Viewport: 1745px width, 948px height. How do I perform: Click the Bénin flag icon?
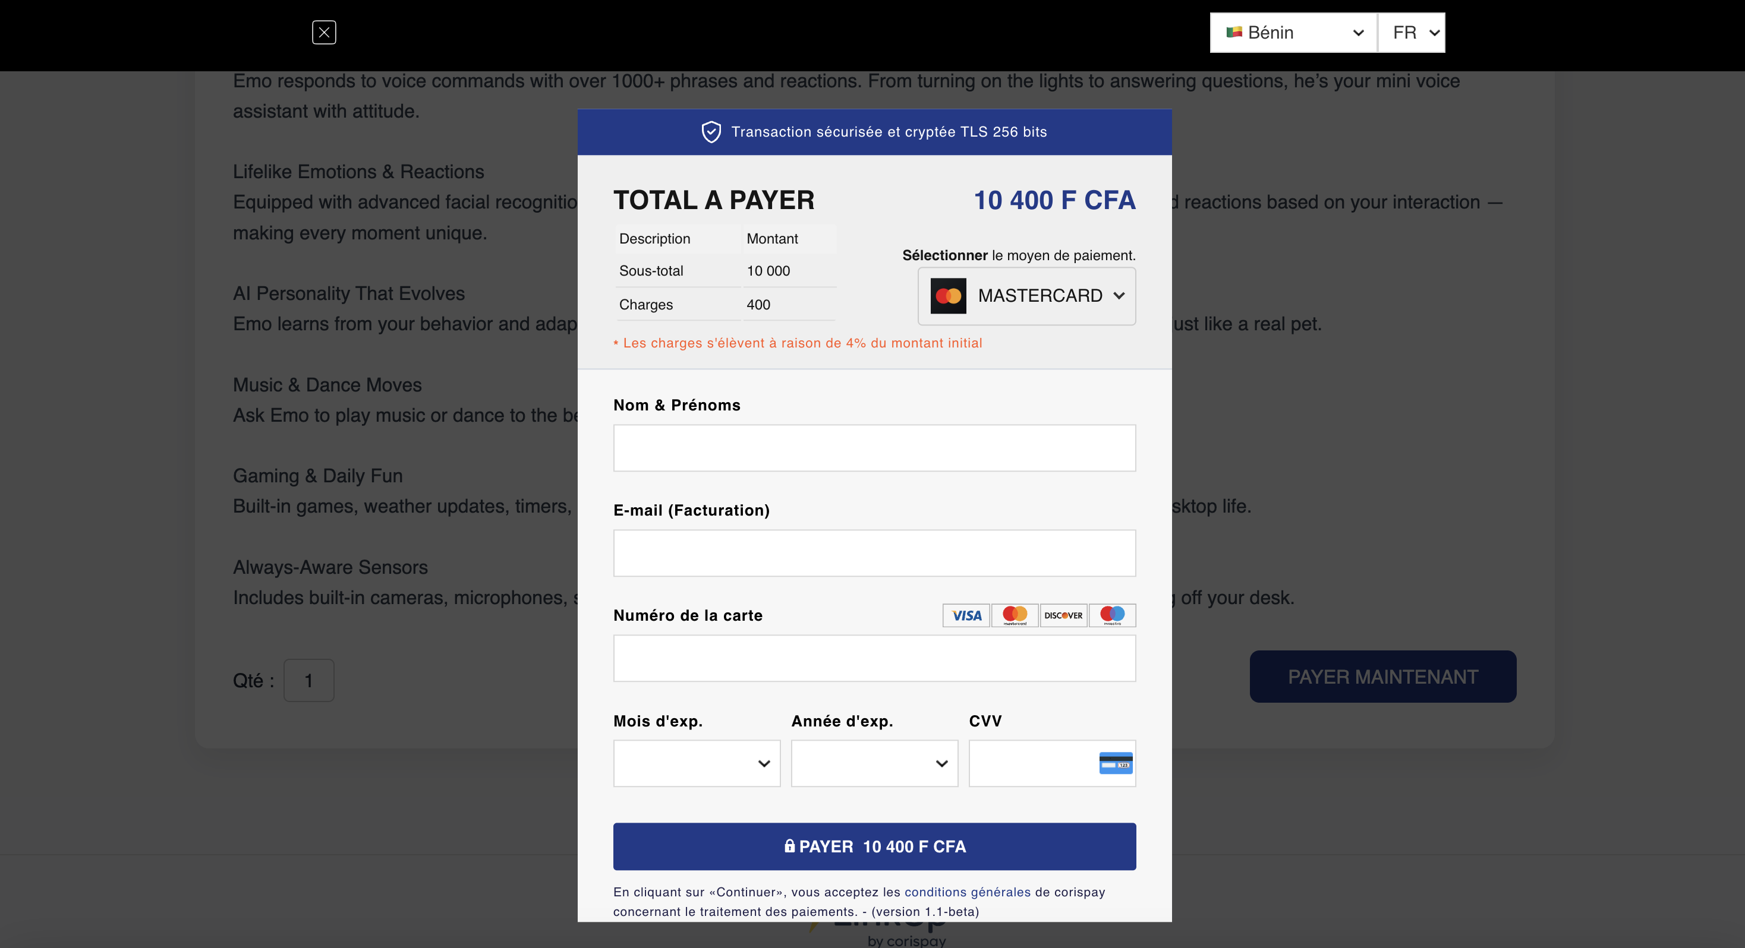1236,32
